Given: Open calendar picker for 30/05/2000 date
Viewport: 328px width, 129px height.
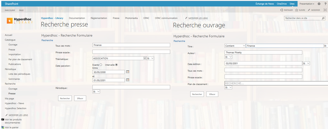Looking at the screenshot, I should tap(127, 72).
